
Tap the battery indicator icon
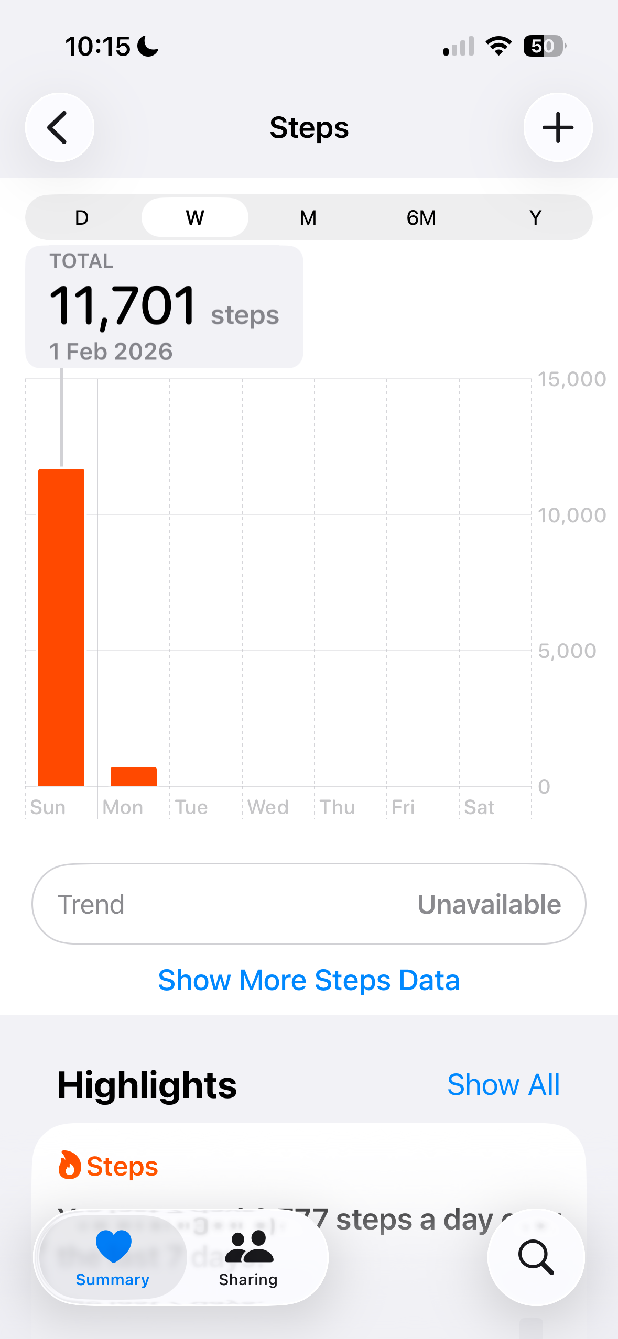pyautogui.click(x=544, y=46)
